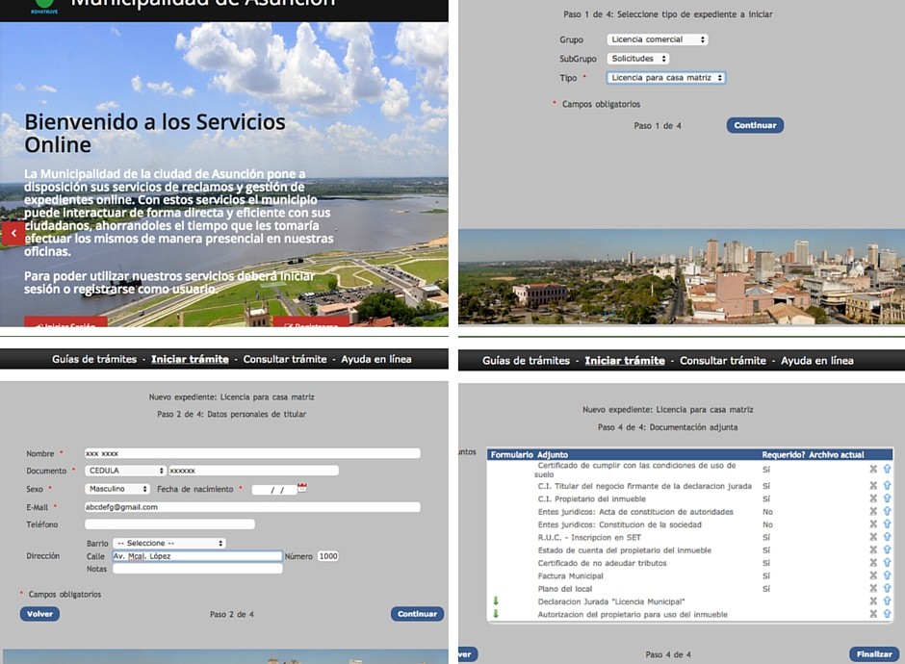Open the Grupo dropdown showing Licencia comercial
The width and height of the screenshot is (905, 664).
click(x=658, y=39)
